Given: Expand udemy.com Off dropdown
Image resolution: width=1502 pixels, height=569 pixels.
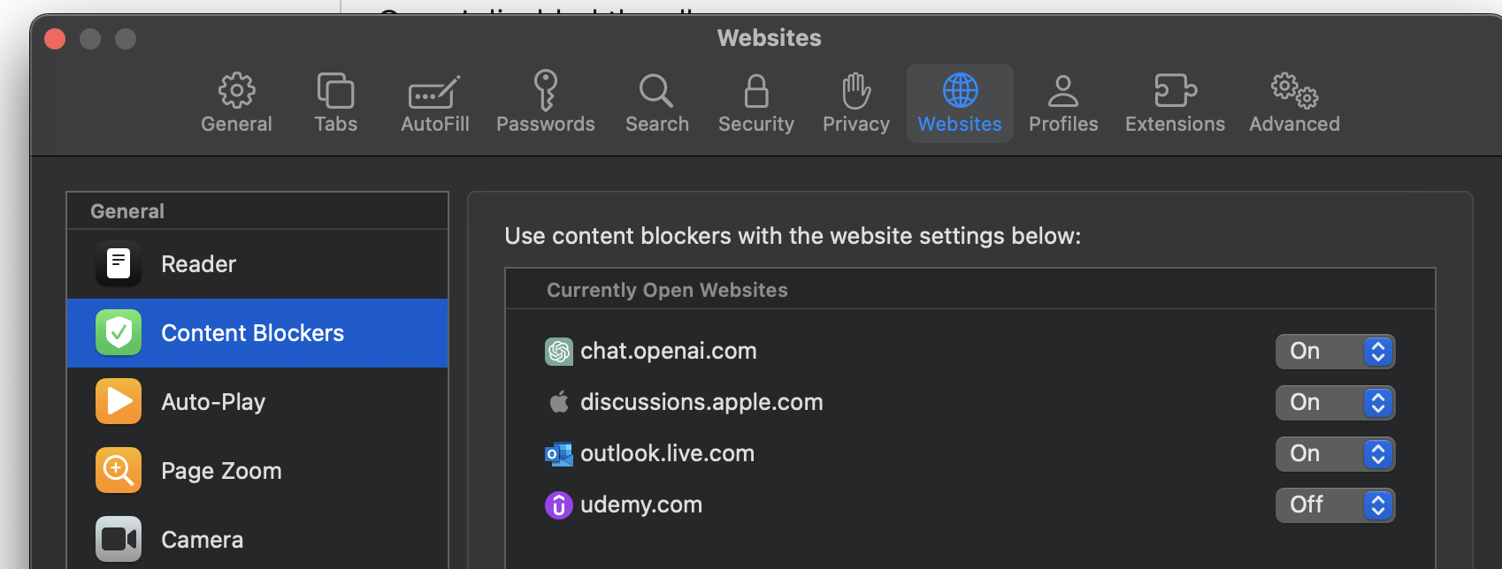Looking at the screenshot, I should pyautogui.click(x=1334, y=505).
